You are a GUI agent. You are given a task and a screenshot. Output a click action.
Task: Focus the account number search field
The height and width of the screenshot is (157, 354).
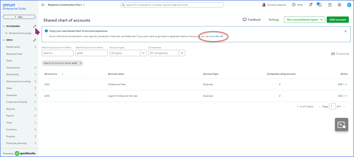(58, 53)
